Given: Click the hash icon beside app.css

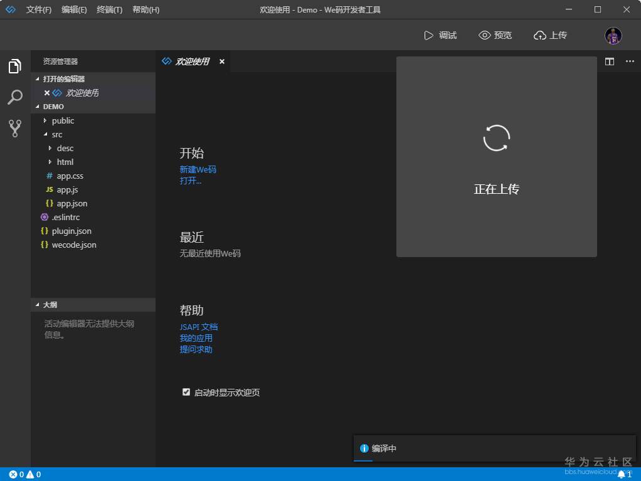Looking at the screenshot, I should coord(50,176).
